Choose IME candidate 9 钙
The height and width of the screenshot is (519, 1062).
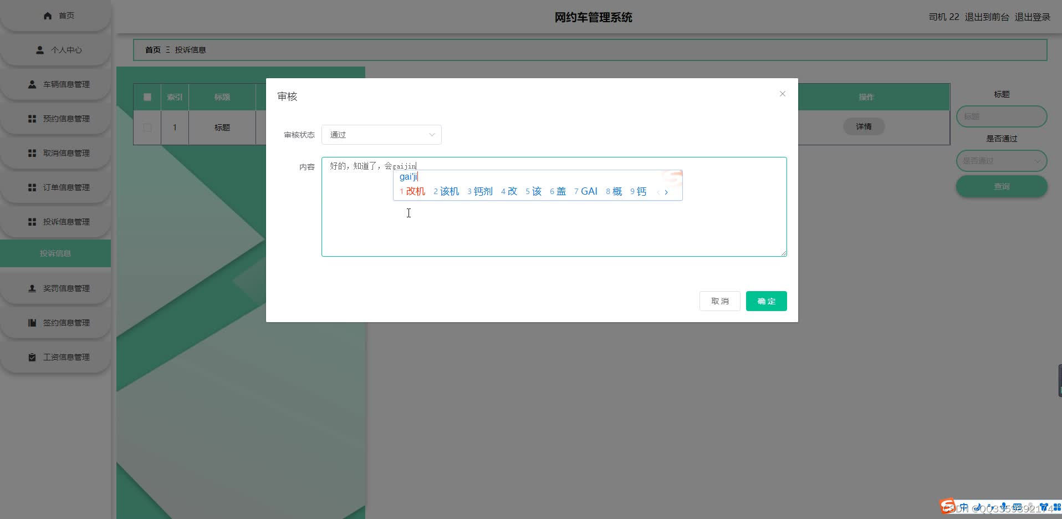[x=639, y=191]
